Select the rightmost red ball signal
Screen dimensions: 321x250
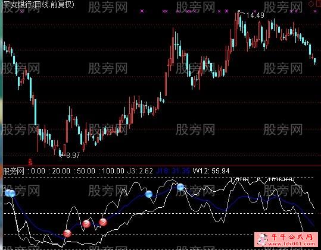(x=103, y=222)
